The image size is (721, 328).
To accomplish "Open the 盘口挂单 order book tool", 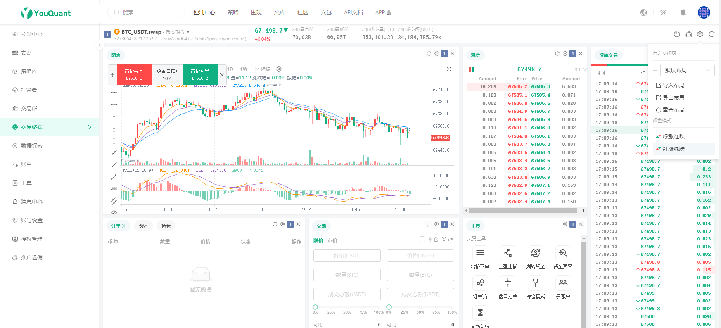I will (508, 283).
